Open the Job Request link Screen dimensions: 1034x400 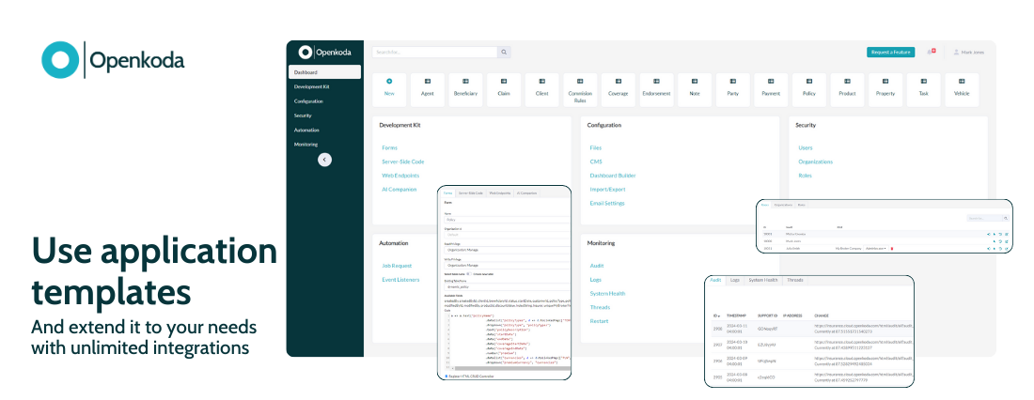[397, 267]
